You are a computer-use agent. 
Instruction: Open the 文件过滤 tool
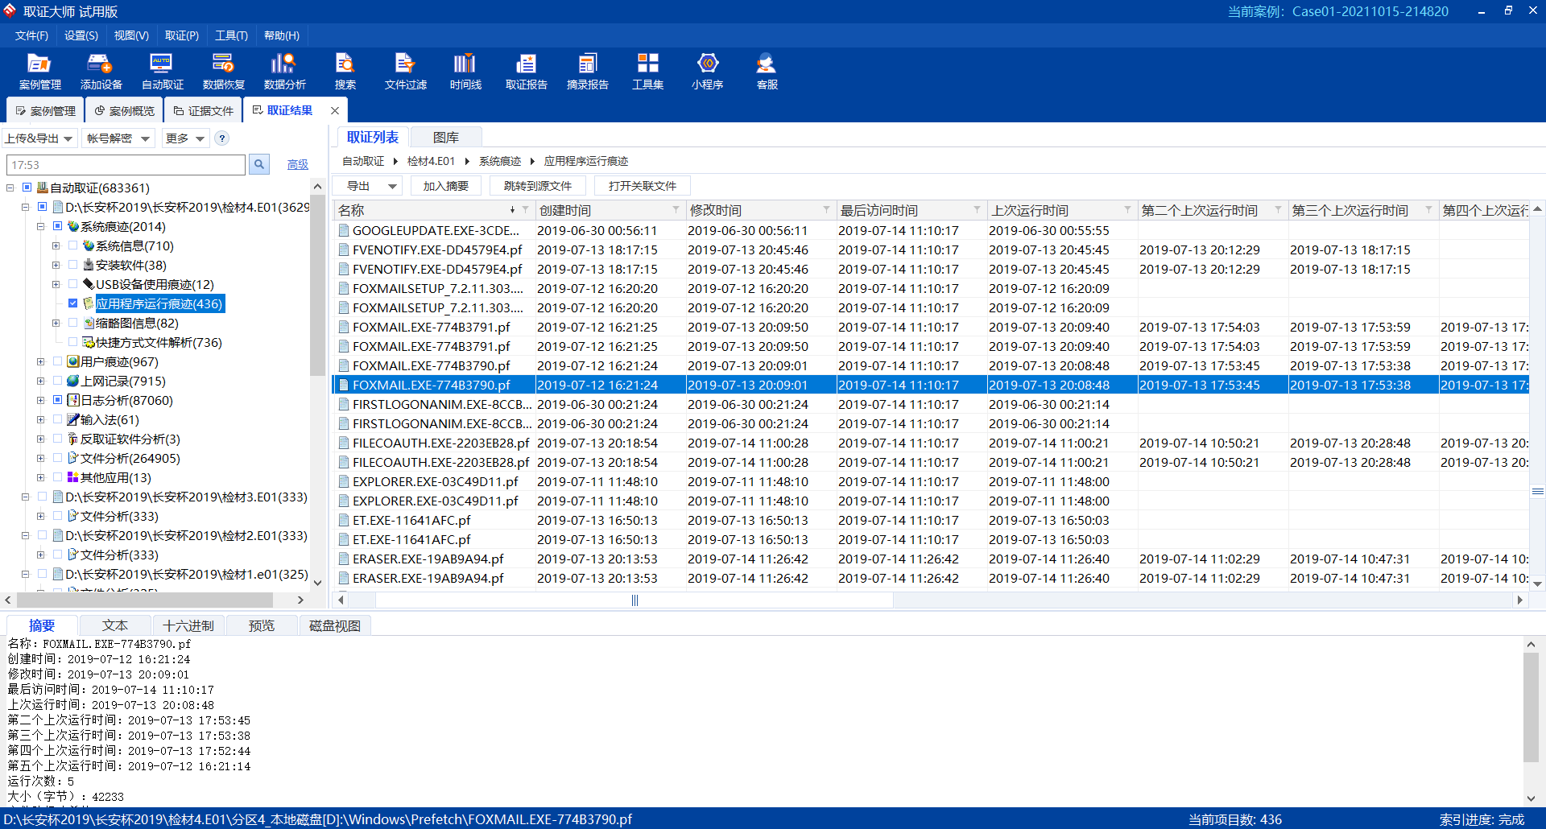click(405, 71)
